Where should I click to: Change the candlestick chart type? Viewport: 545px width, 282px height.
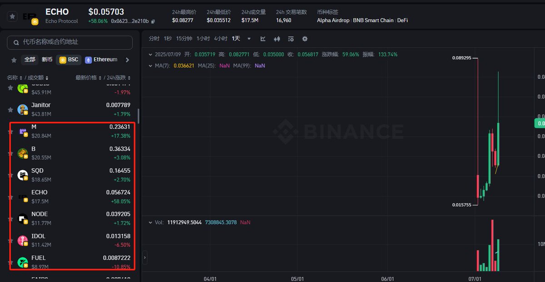[277, 39]
